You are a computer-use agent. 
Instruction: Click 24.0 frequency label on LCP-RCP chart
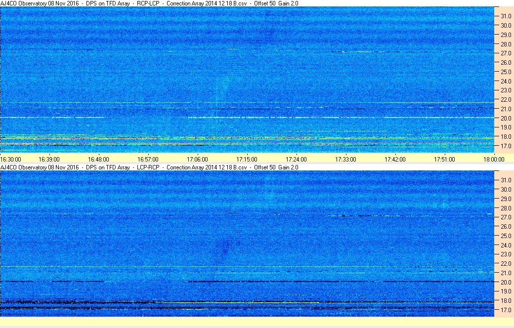[506, 245]
